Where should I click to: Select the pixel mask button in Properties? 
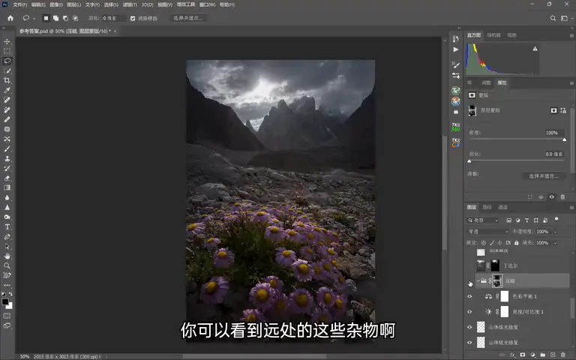pos(553,110)
